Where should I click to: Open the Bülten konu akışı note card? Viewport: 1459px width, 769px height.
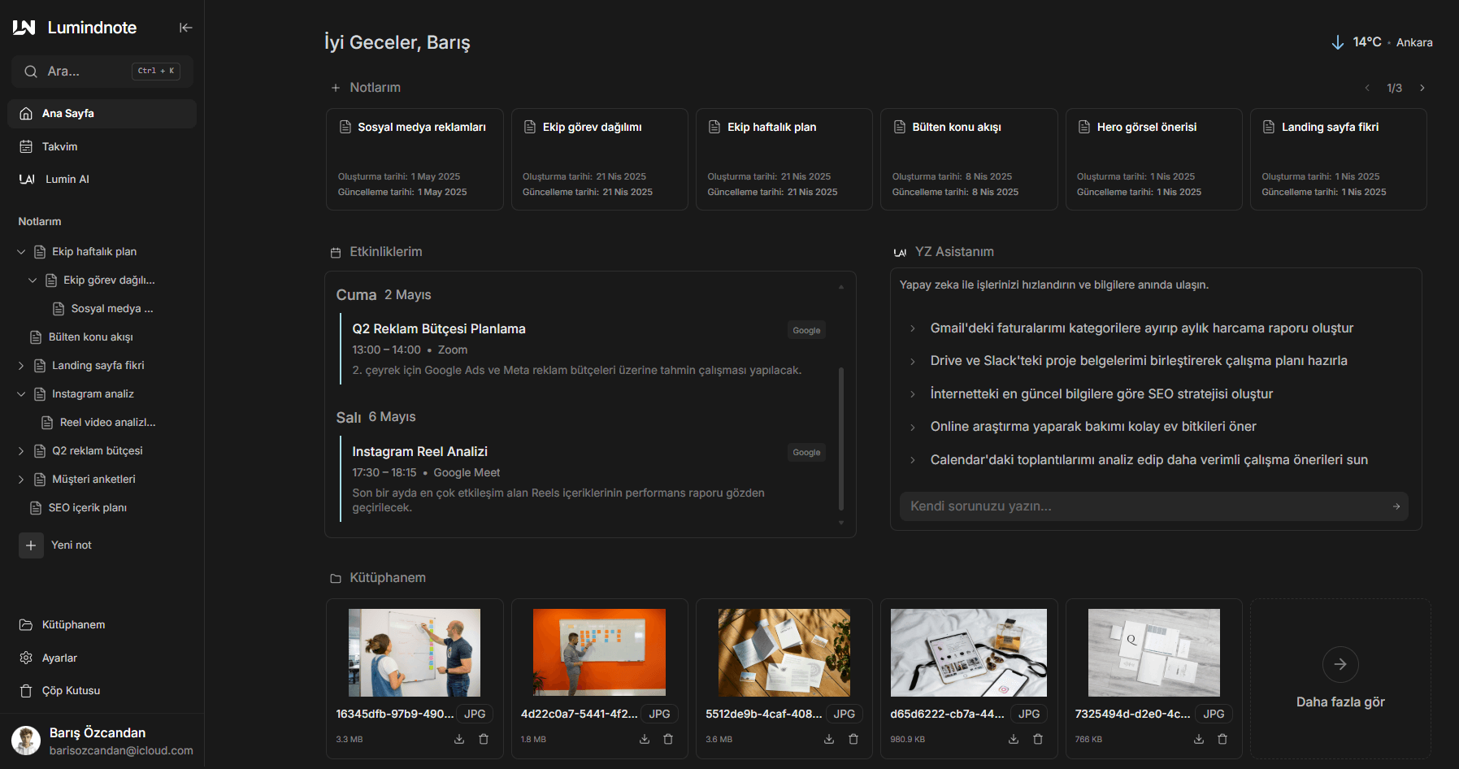click(969, 159)
